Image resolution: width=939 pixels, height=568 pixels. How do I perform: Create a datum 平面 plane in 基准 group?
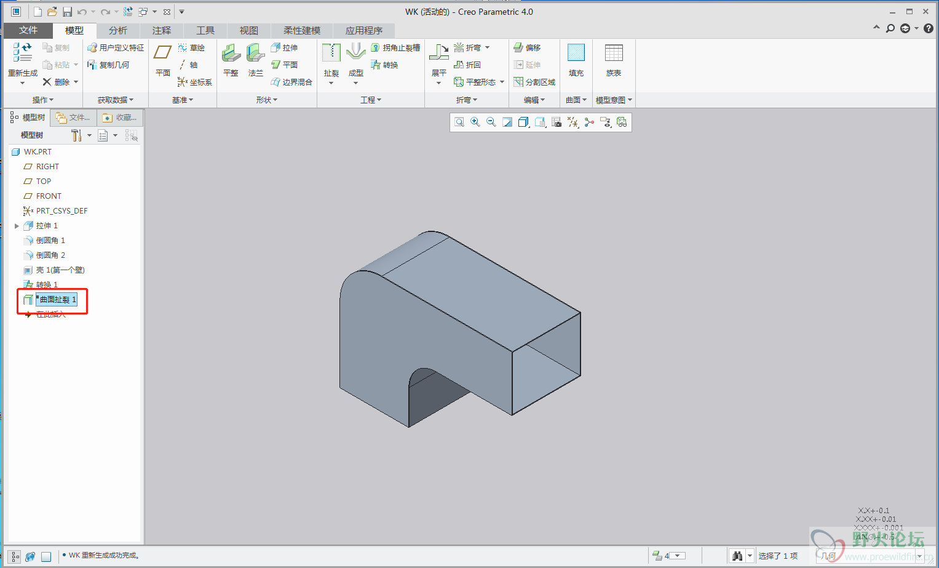(x=163, y=60)
